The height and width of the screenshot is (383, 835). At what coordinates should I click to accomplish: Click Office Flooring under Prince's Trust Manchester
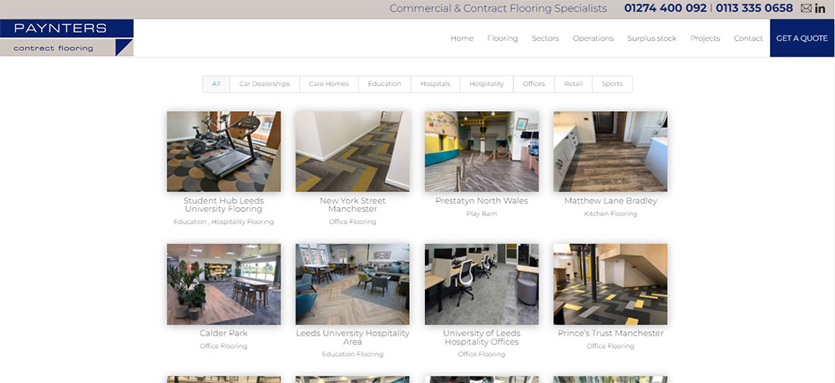coord(610,346)
